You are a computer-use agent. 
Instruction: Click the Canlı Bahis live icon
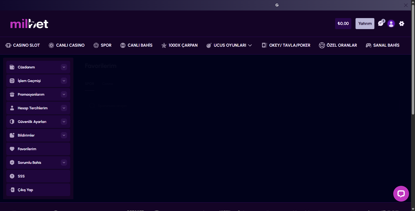123,45
